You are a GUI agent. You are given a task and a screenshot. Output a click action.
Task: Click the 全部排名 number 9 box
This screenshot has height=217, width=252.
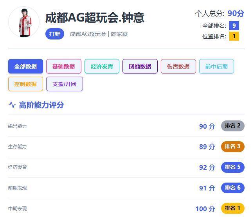[x=234, y=26]
